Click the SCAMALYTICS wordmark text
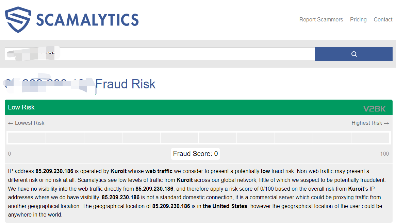Image resolution: width=396 pixels, height=223 pixels. (87, 20)
